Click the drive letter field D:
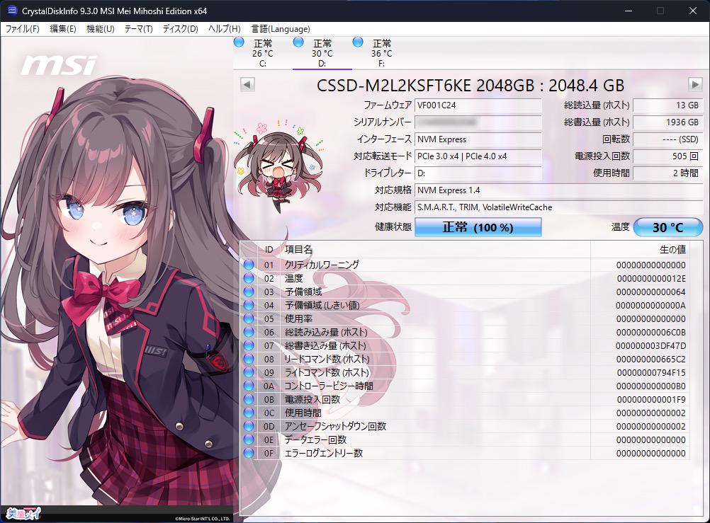 478,173
